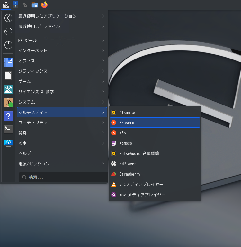Screen dimensions: 241x247
Task: Launch Strawberry music player entry
Action: click(x=155, y=174)
